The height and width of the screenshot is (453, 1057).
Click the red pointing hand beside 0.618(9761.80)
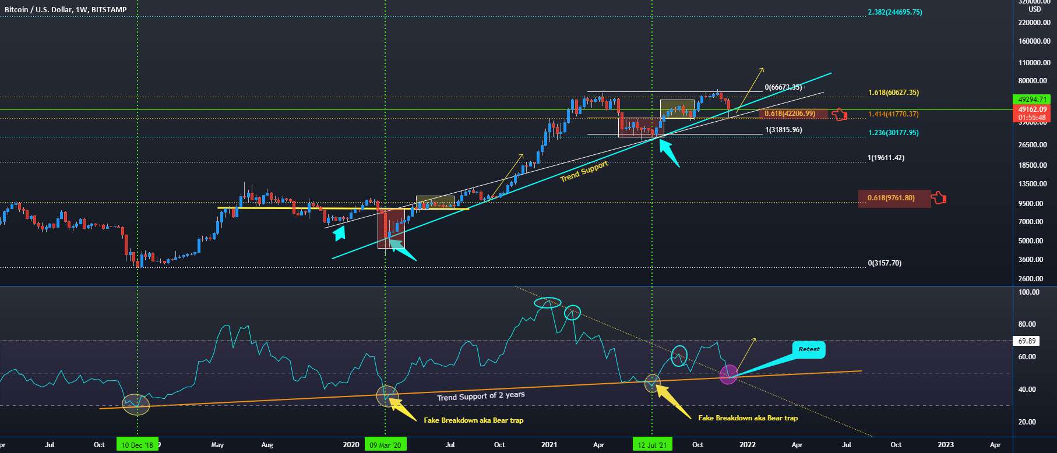(x=938, y=198)
